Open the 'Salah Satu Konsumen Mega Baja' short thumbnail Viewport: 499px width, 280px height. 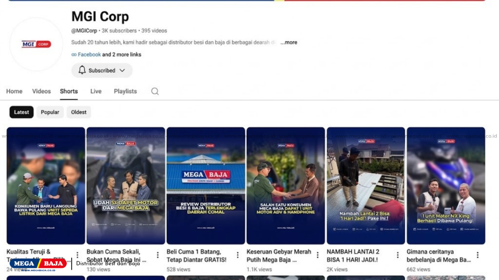[286, 186]
